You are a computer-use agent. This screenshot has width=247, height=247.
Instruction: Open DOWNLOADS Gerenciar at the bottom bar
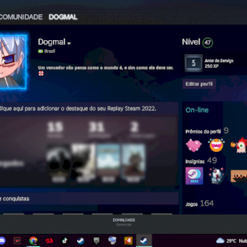124,222
